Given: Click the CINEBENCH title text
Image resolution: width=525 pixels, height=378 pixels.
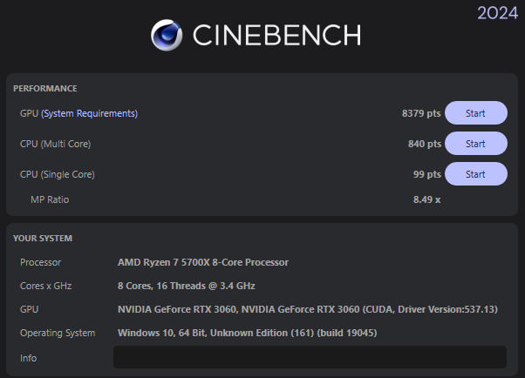Looking at the screenshot, I should click(277, 35).
